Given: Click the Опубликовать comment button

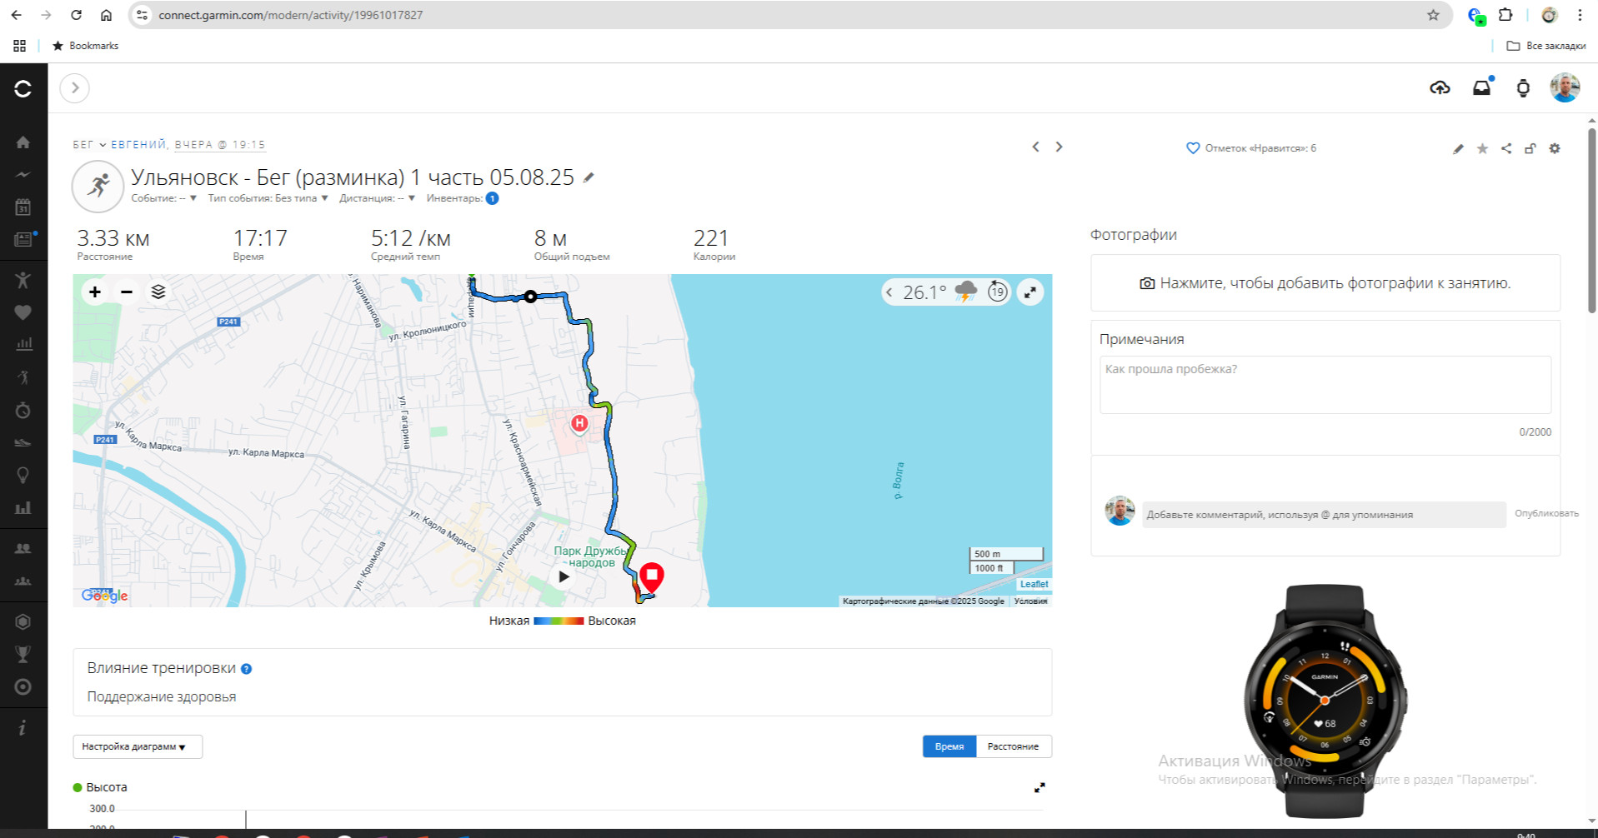Looking at the screenshot, I should [x=1546, y=513].
